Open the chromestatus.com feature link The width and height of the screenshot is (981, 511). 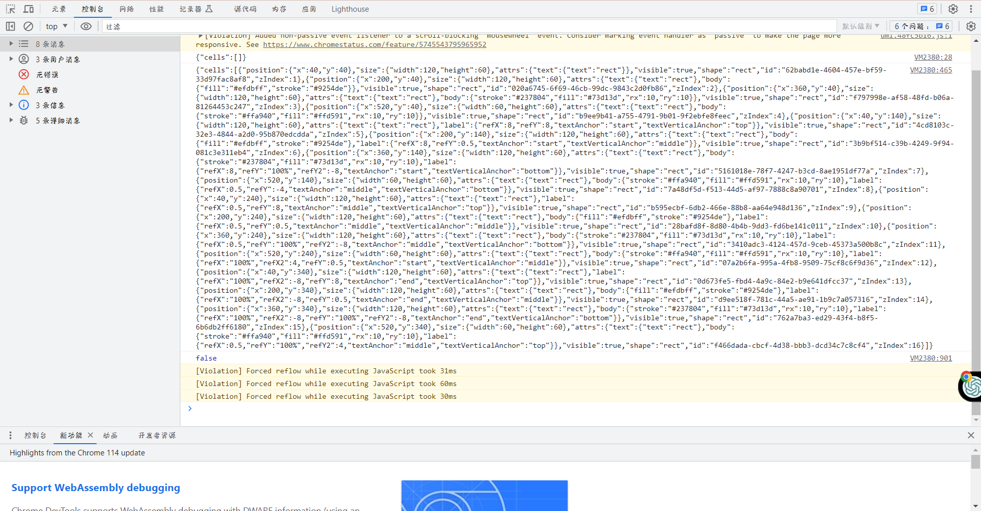click(374, 44)
